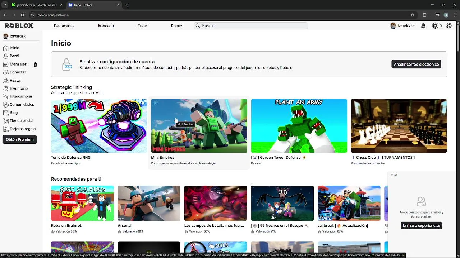Close the jowars Stream tab
Screen dimensions: 460x258
click(61, 5)
